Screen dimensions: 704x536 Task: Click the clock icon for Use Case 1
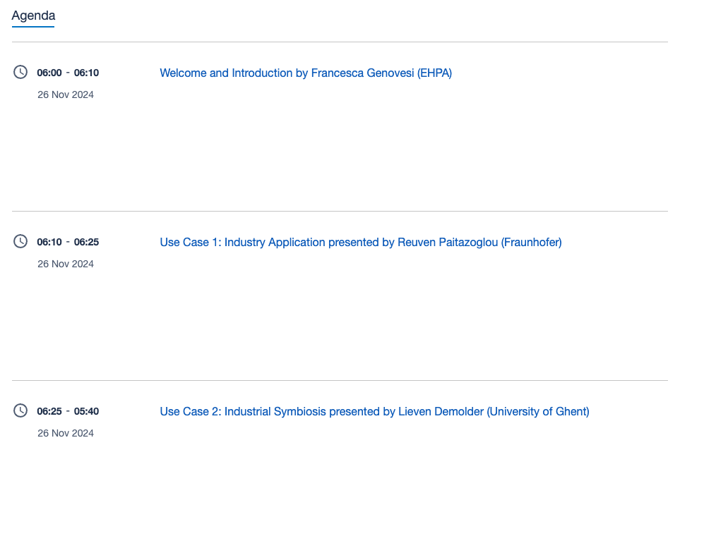coord(20,241)
